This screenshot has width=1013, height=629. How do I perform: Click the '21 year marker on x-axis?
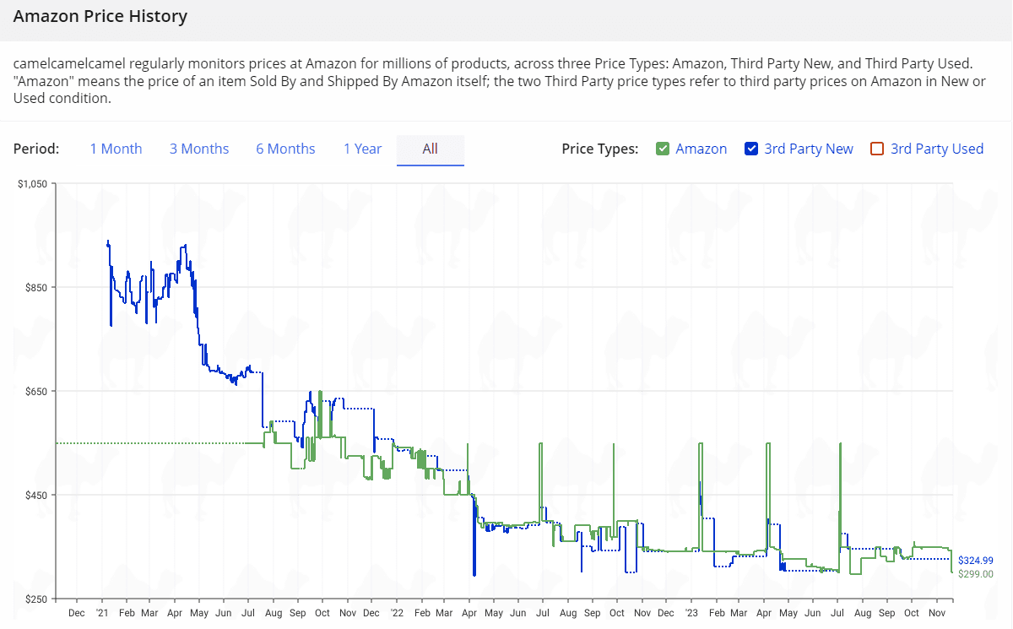click(x=101, y=613)
